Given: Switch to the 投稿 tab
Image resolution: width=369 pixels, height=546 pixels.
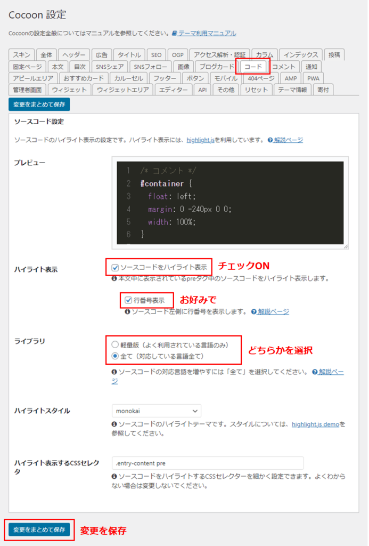Looking at the screenshot, I should click(334, 55).
